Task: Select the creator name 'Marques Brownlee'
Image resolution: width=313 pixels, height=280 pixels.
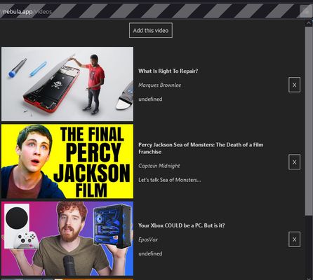Action: click(159, 85)
